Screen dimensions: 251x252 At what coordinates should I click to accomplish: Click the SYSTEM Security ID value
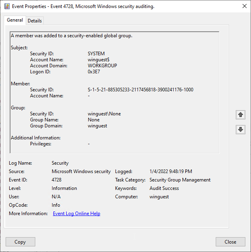(96, 54)
